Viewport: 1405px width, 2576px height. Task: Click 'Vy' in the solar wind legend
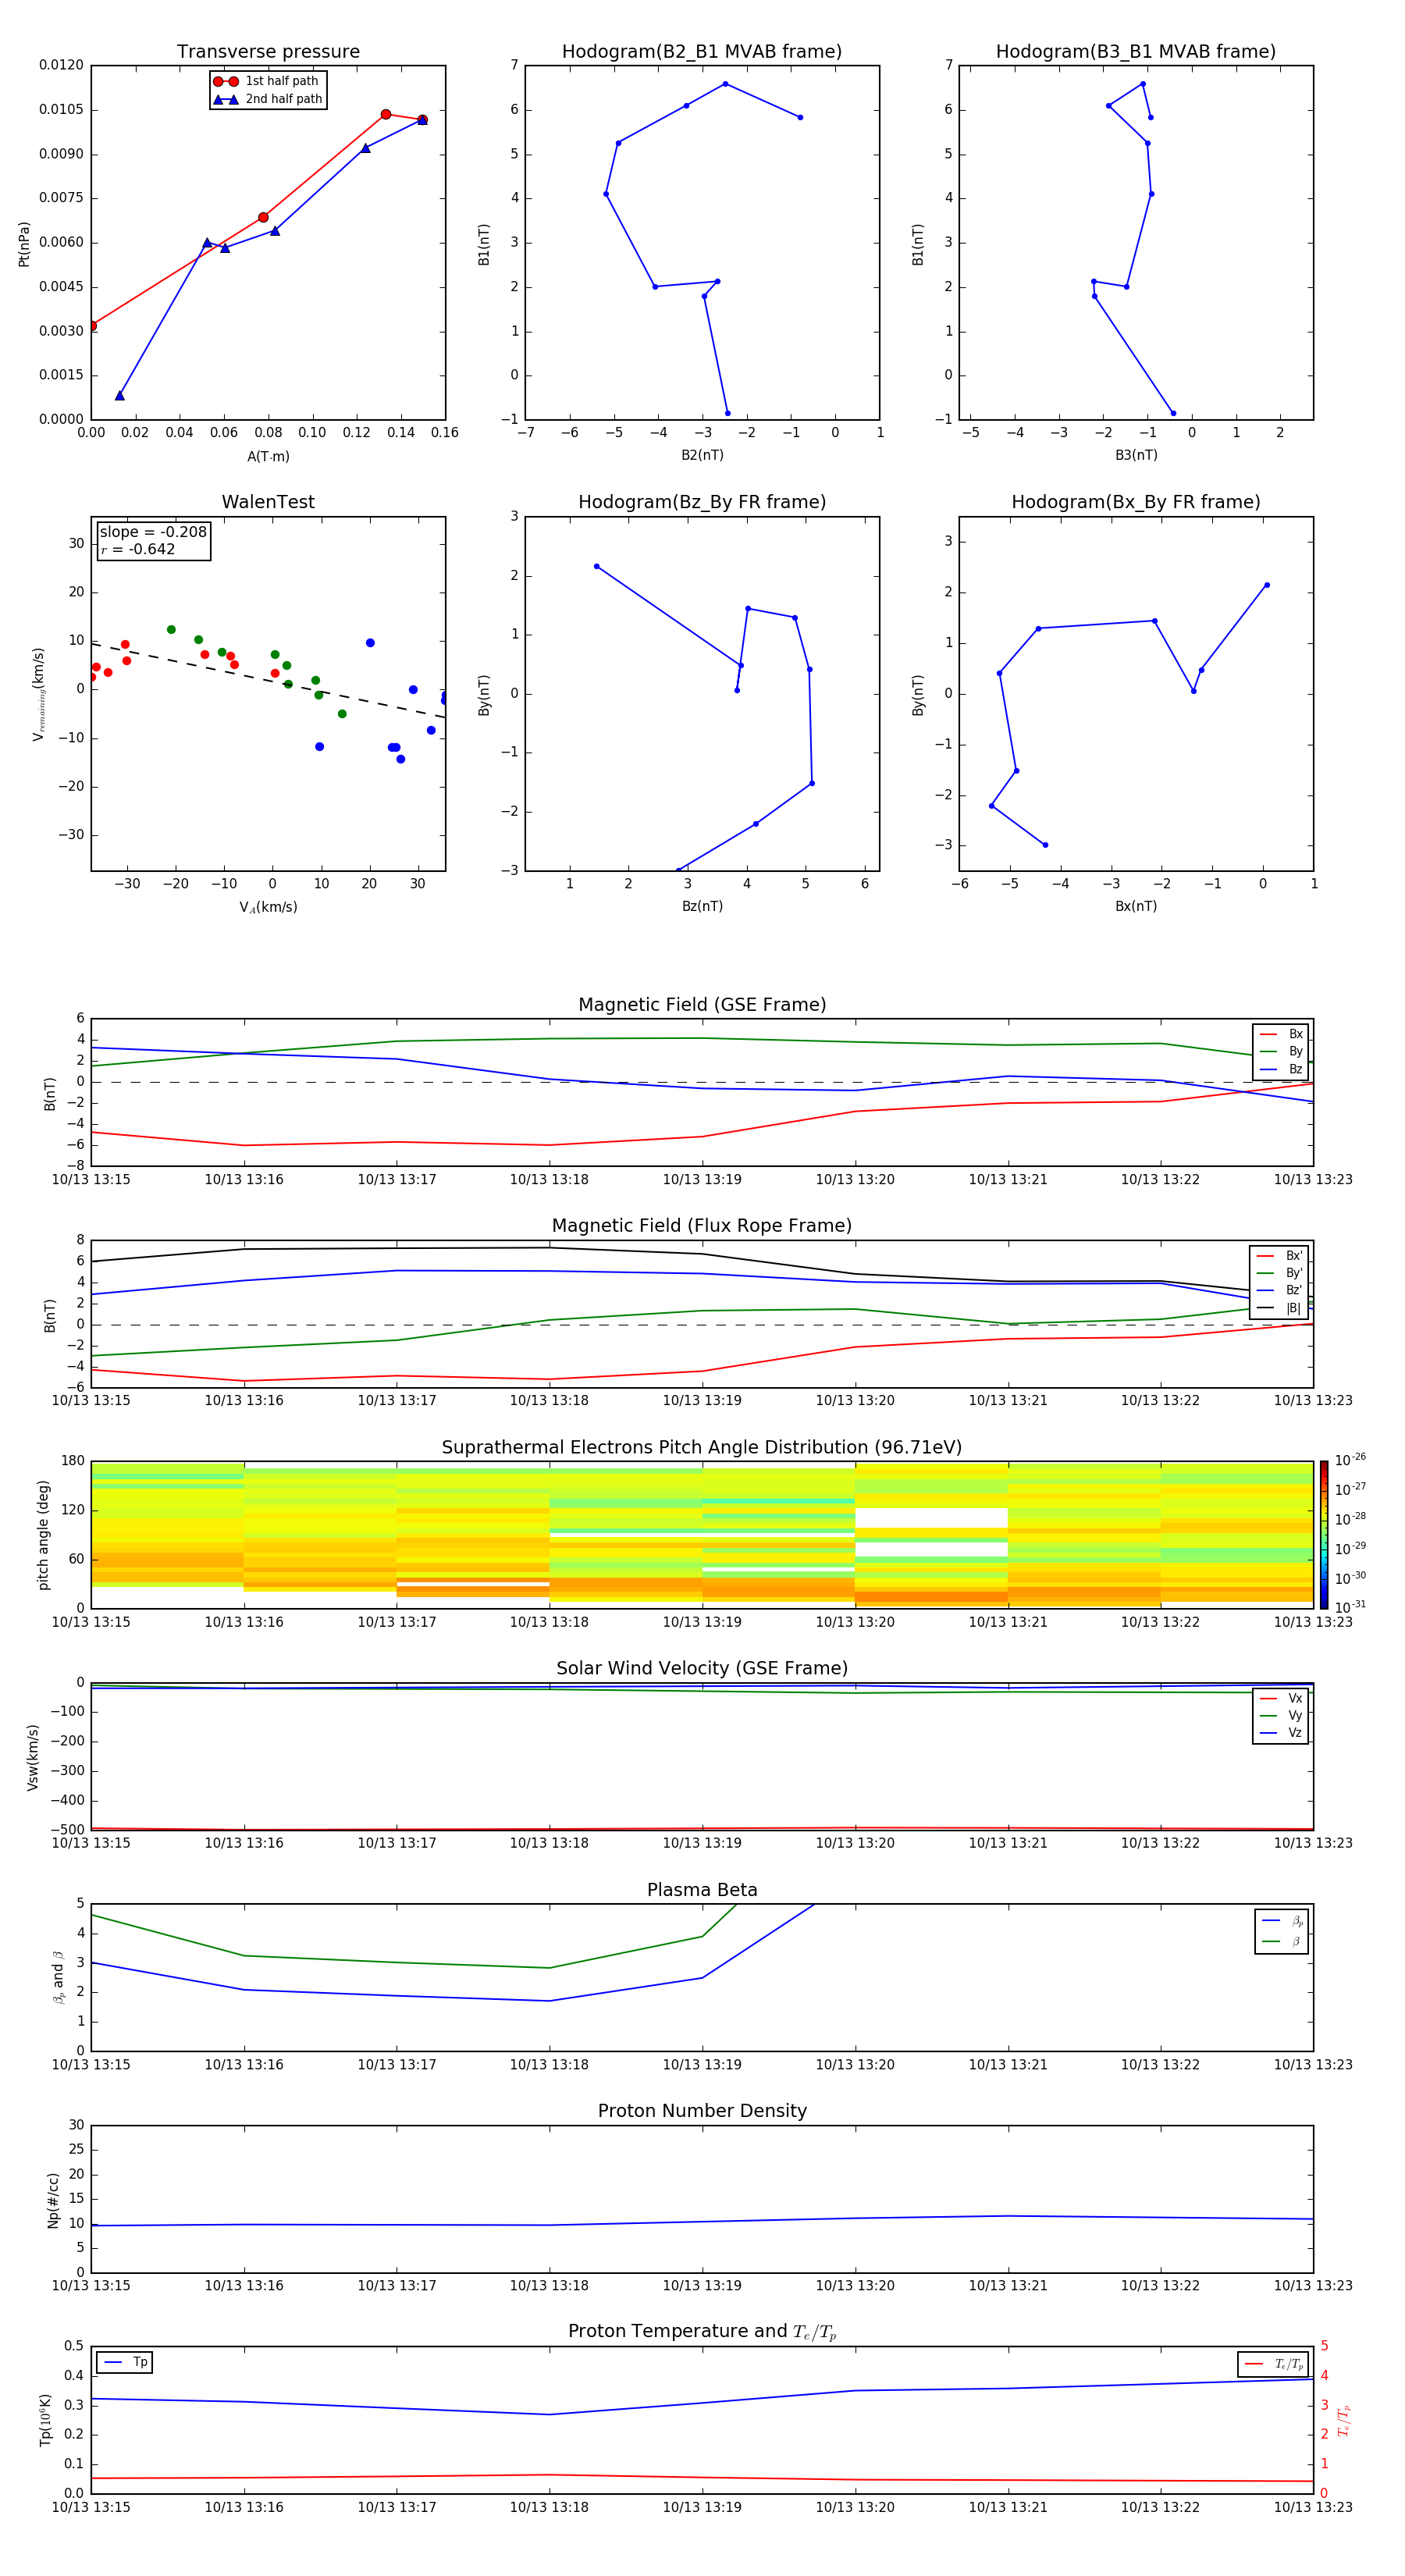(x=1281, y=1716)
